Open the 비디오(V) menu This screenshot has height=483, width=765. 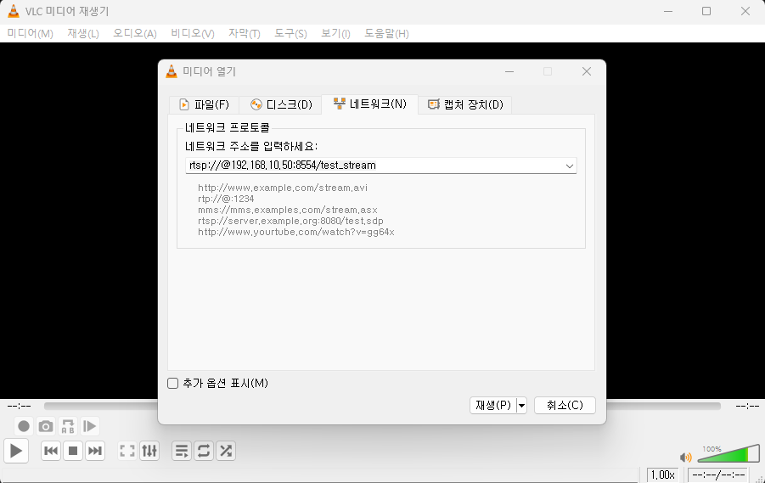point(193,34)
